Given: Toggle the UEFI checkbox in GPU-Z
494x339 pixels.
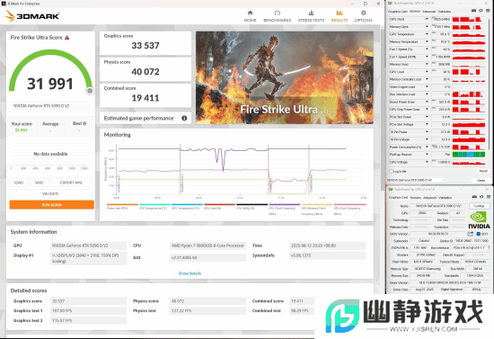Looking at the screenshot, I should pyautogui.click(x=478, y=234).
